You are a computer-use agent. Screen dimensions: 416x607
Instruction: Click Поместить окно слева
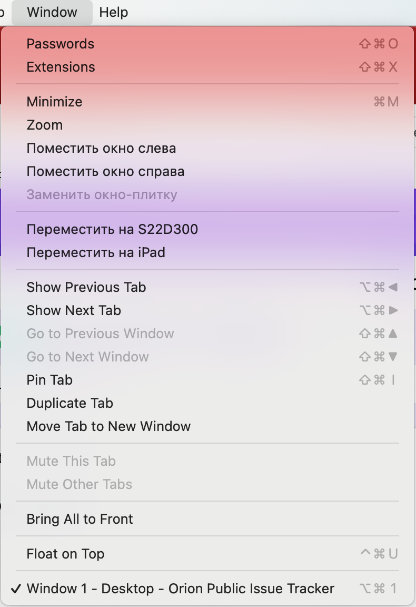pos(101,148)
